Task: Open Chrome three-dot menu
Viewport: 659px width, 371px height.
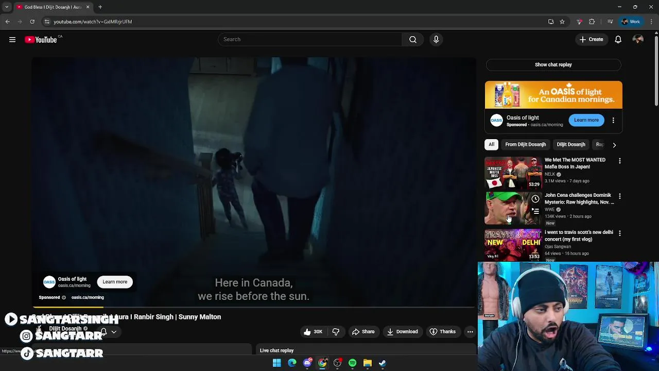Action: [651, 22]
